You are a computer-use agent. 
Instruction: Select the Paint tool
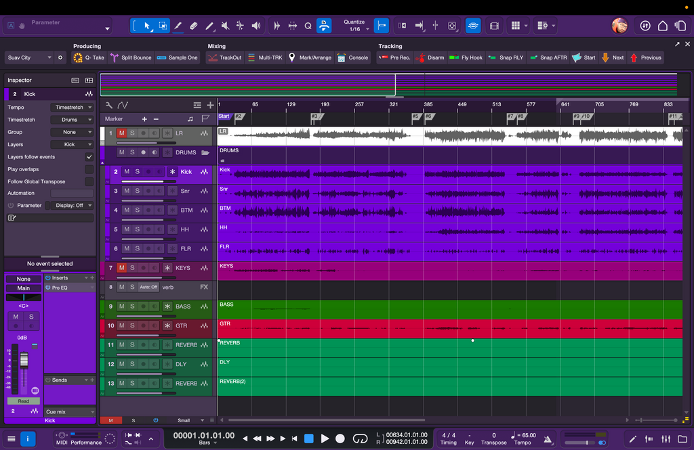[x=211, y=25]
